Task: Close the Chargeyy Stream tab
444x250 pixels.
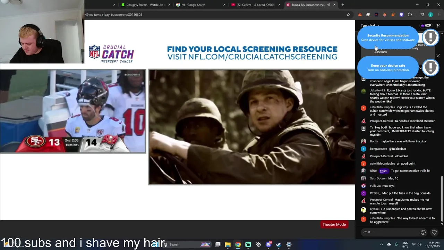Action: [x=169, y=5]
